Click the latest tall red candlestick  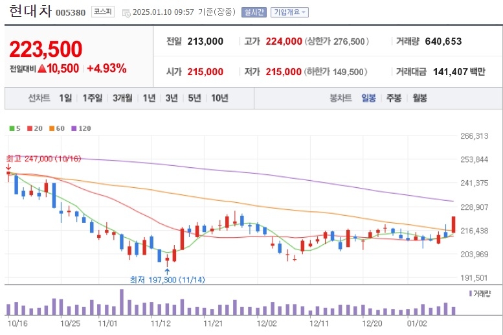[454, 224]
